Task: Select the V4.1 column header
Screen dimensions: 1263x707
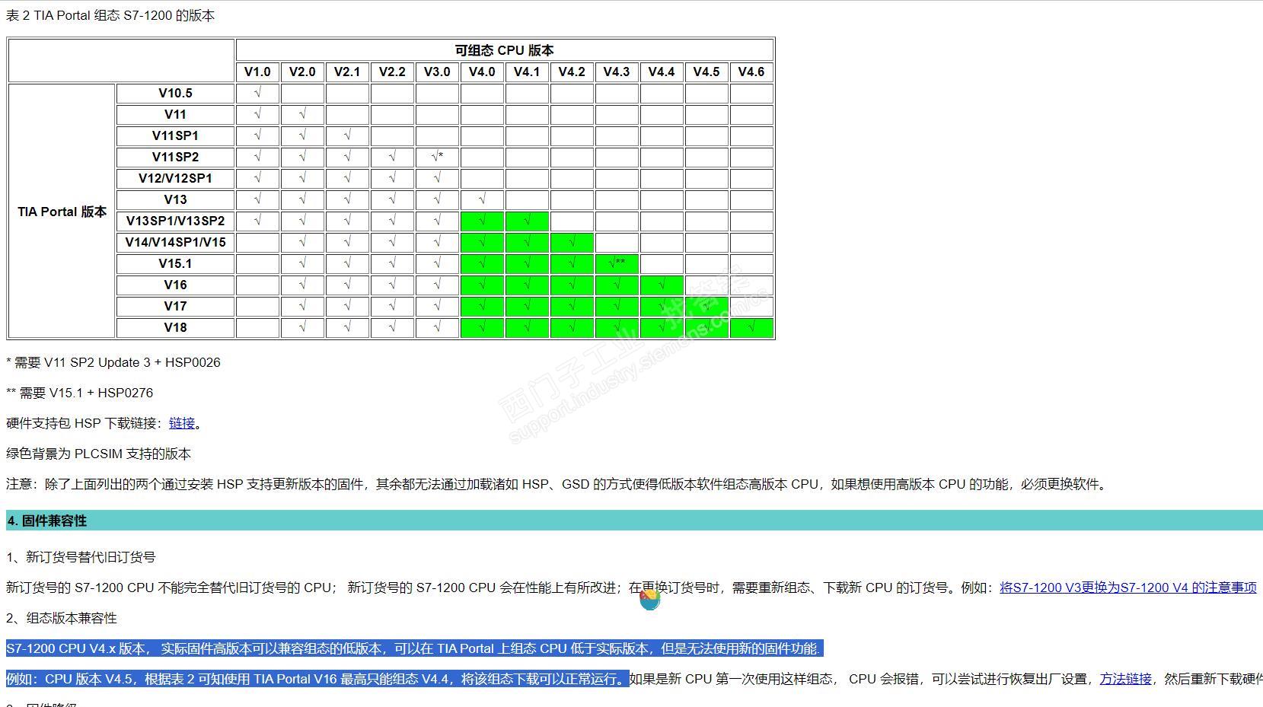Action: [527, 72]
